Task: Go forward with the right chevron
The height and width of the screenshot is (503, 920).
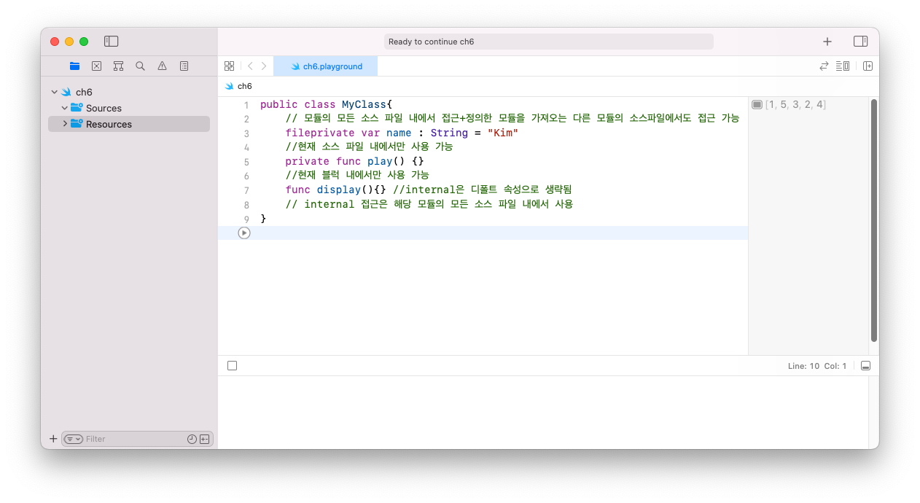Action: click(264, 66)
